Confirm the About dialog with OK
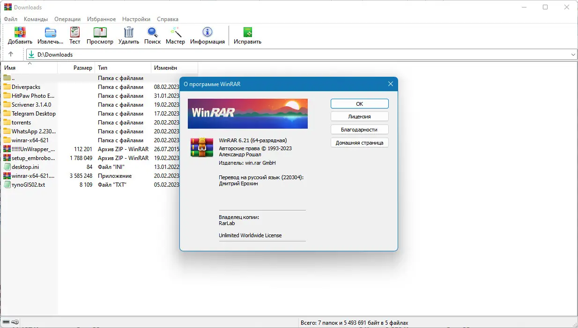 tap(359, 104)
